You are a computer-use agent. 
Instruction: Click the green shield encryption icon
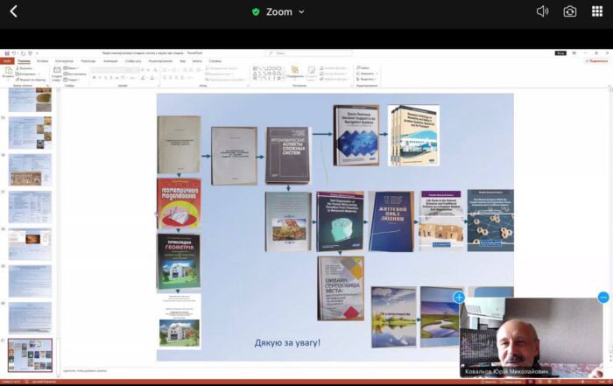pyautogui.click(x=256, y=12)
